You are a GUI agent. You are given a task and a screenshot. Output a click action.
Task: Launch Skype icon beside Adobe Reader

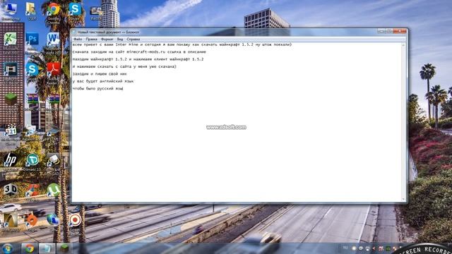coord(32,70)
